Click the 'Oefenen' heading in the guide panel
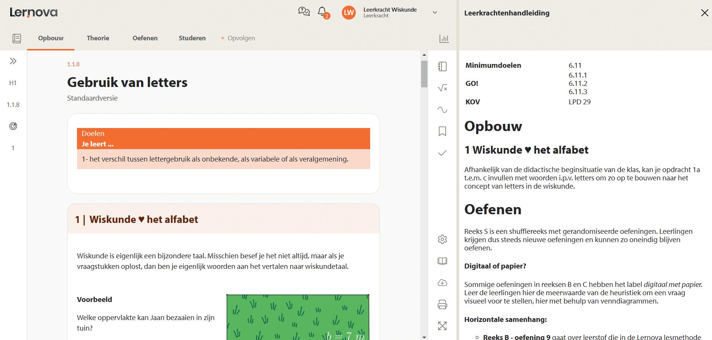Viewport: 712px width, 340px height. tap(493, 209)
